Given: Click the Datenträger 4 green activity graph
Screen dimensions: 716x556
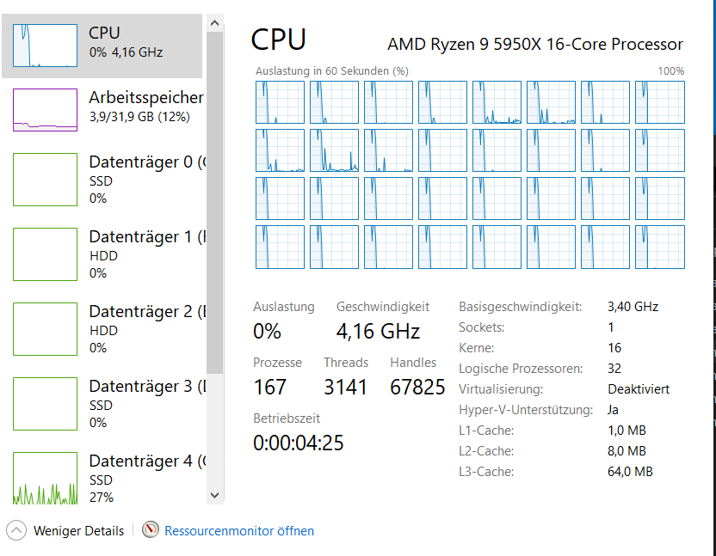Looking at the screenshot, I should [46, 479].
